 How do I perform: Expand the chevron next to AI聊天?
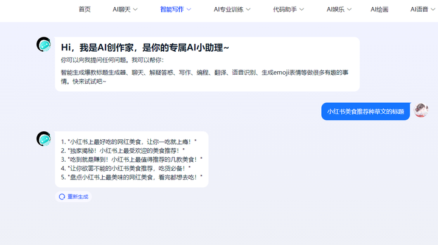point(135,10)
